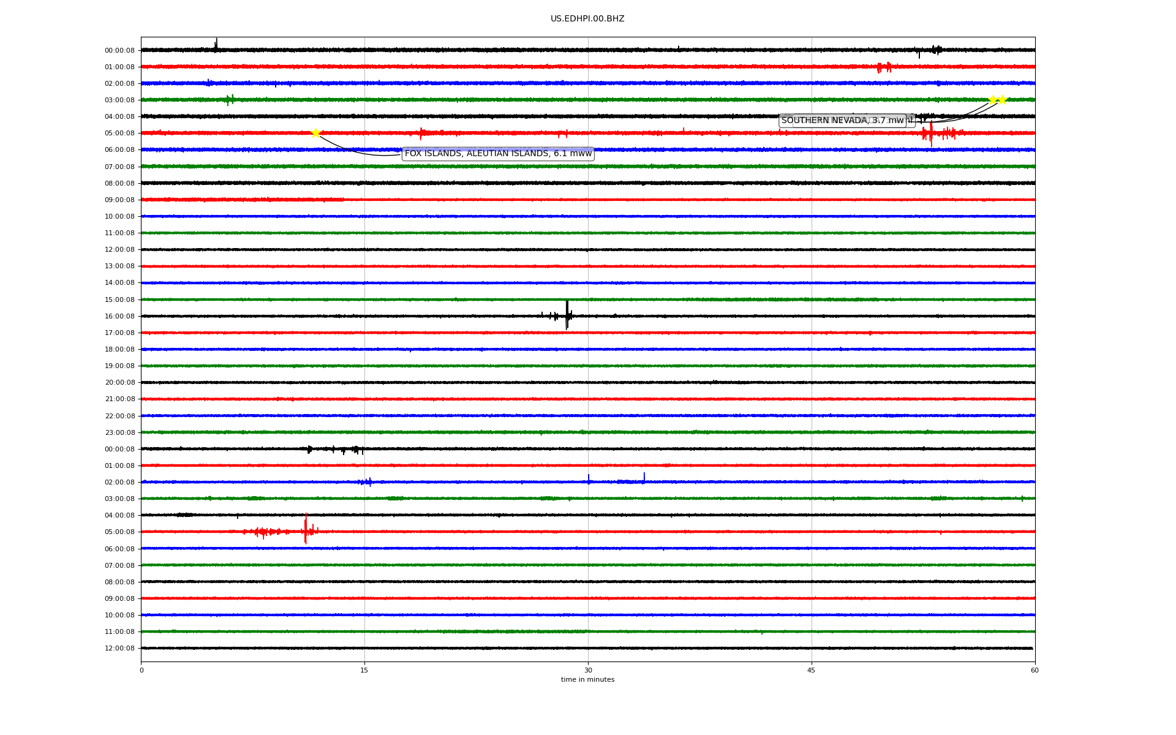Viewport: 1176px width, 735px height.
Task: Click the yellow star marking Fox Islands earthquake
Action: tap(315, 133)
